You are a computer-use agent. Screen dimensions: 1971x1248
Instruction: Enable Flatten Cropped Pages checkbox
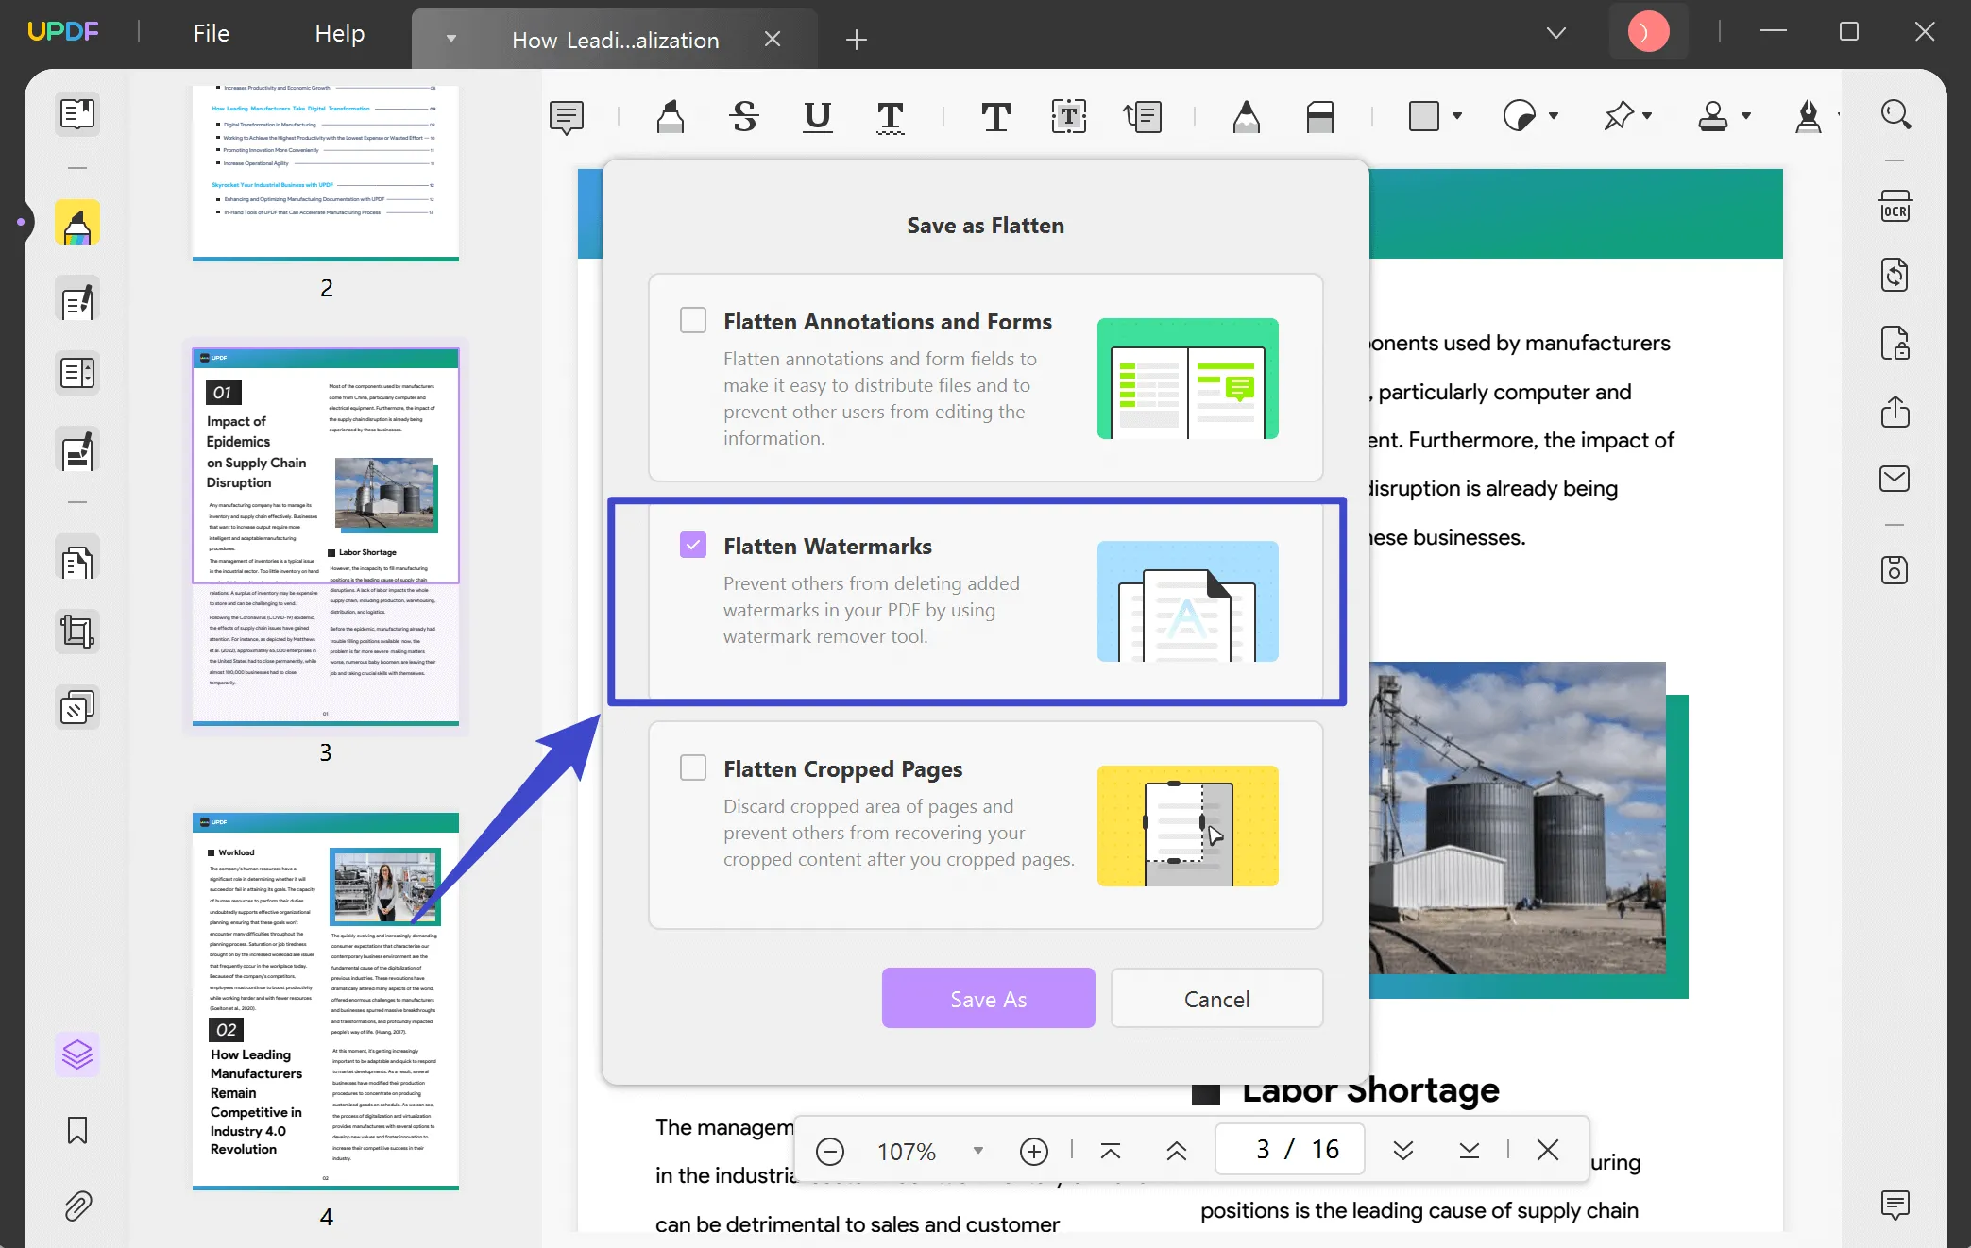click(692, 767)
